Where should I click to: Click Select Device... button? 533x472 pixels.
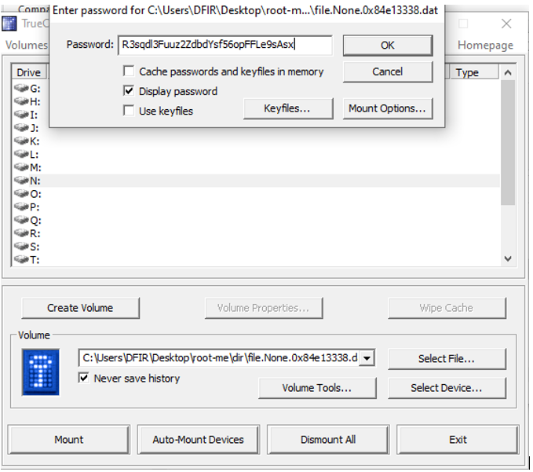click(x=447, y=388)
